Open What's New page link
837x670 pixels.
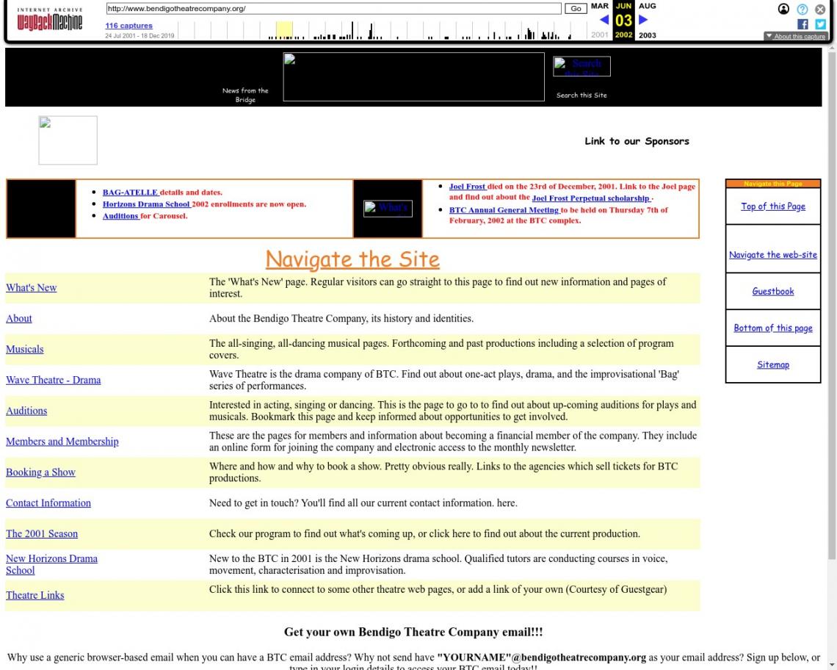pyautogui.click(x=31, y=287)
